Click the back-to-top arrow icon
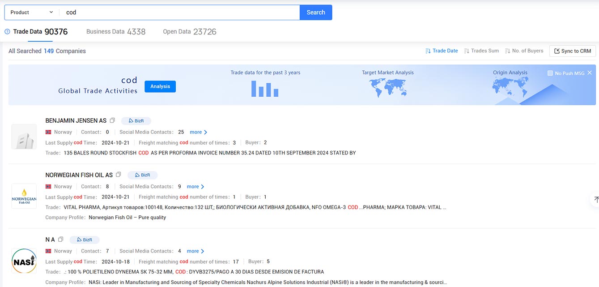 [x=595, y=199]
